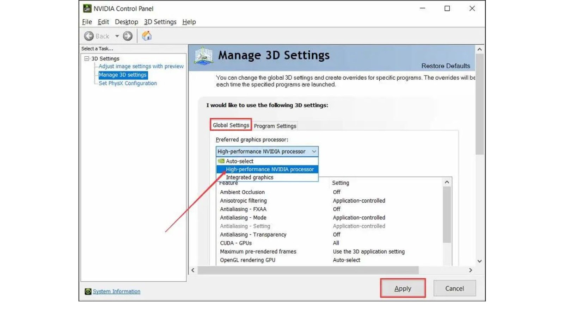Click the System Information icon
The image size is (564, 317).
click(88, 291)
